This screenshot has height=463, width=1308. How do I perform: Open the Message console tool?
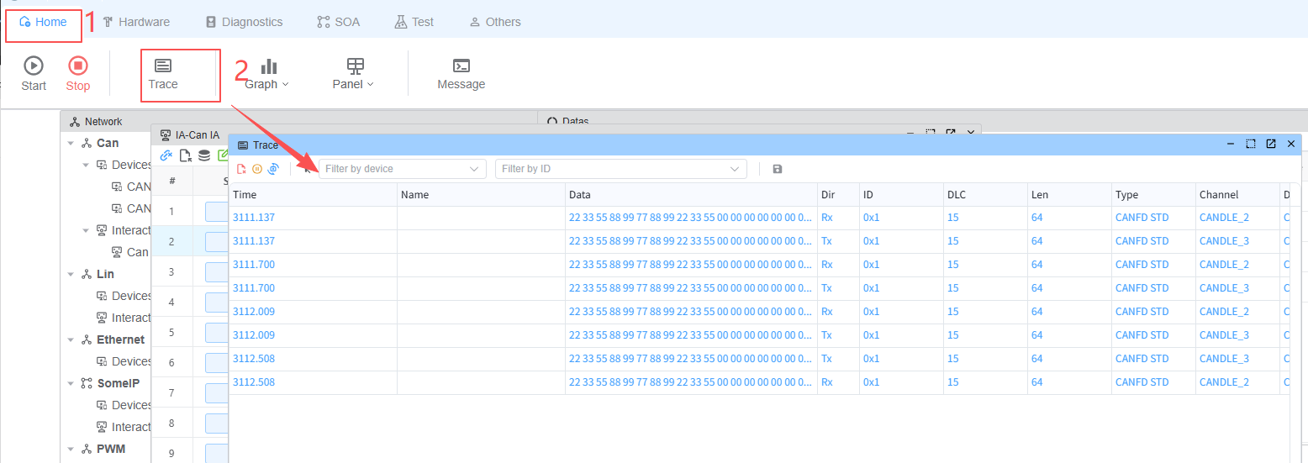click(461, 73)
